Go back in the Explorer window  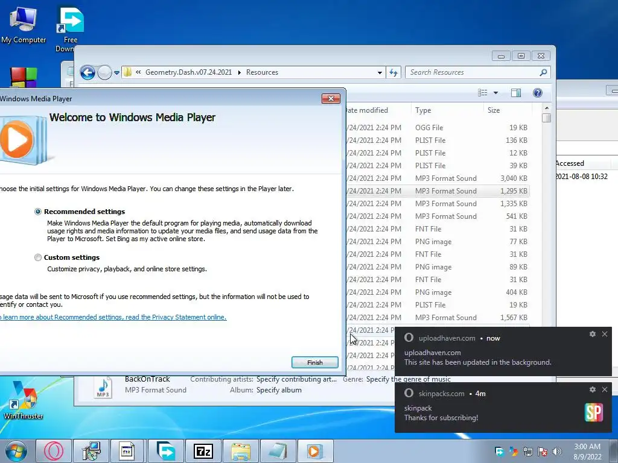88,72
